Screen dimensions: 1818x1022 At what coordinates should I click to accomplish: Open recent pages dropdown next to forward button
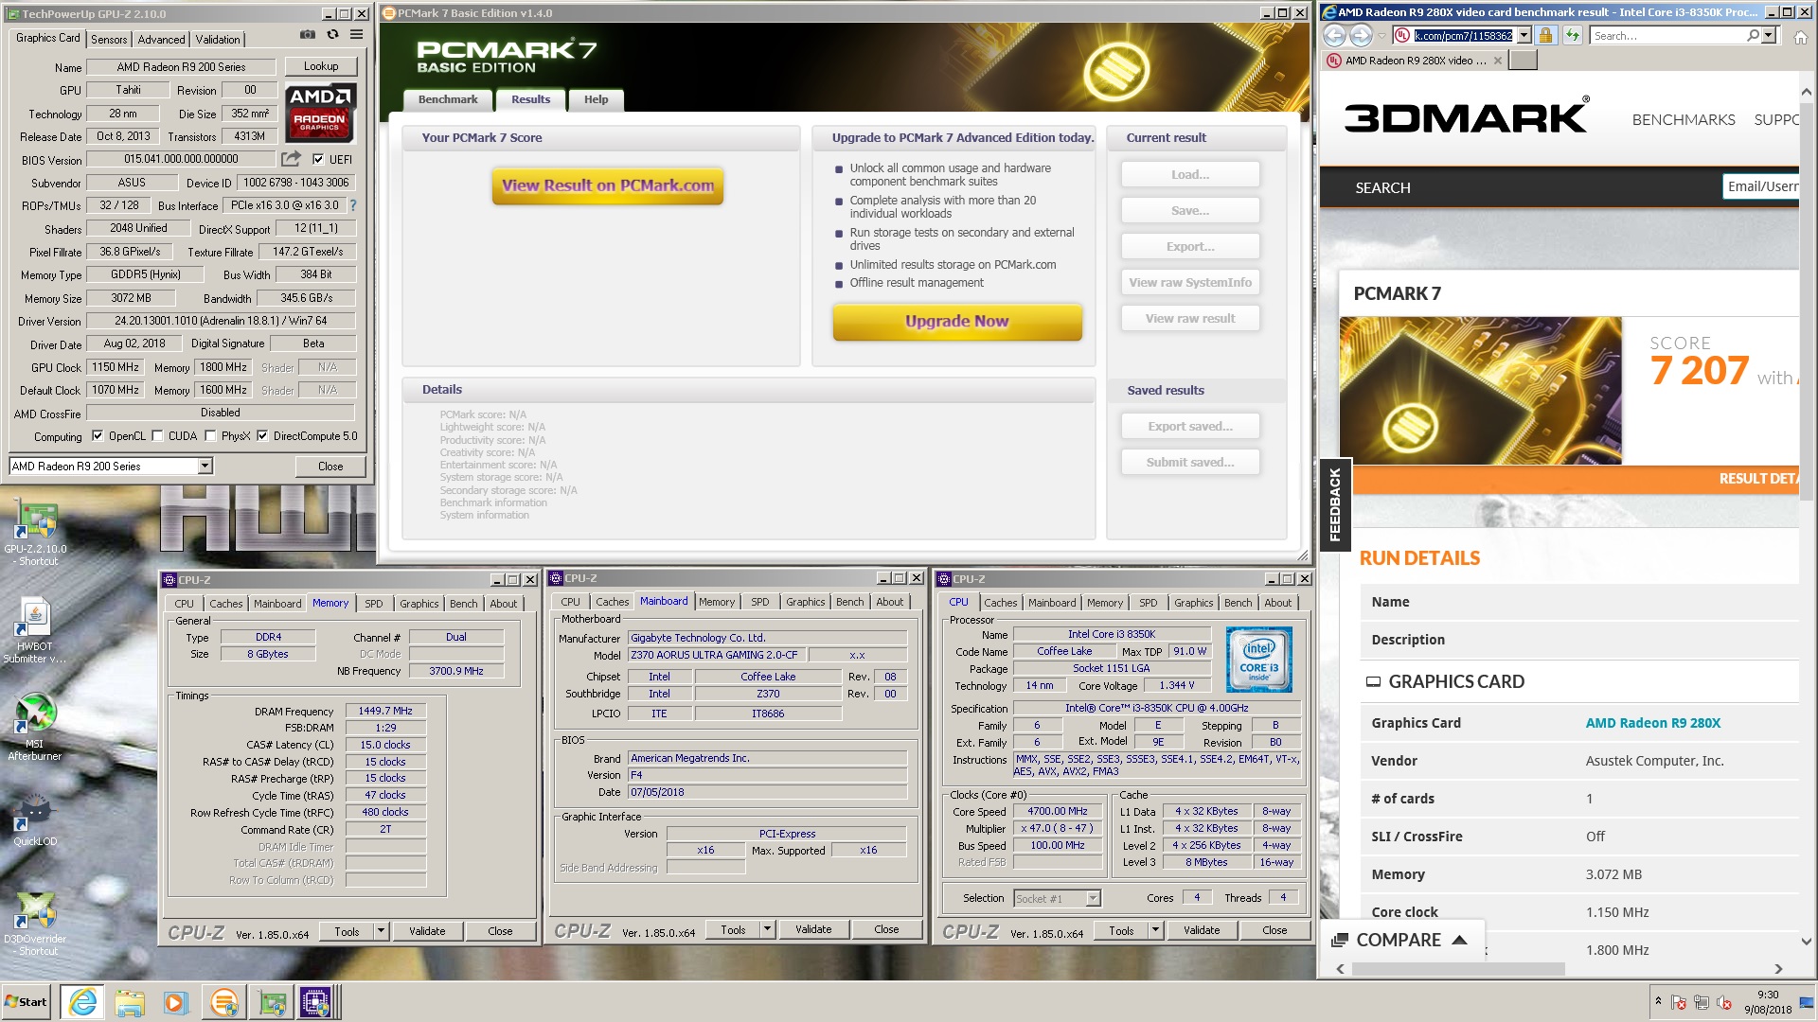point(1381,36)
